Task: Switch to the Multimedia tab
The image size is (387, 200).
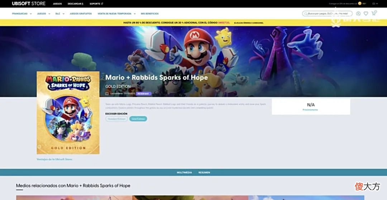Action: coord(185,172)
